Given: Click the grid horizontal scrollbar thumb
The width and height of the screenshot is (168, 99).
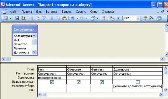Looking at the screenshot, I should point(45,94).
